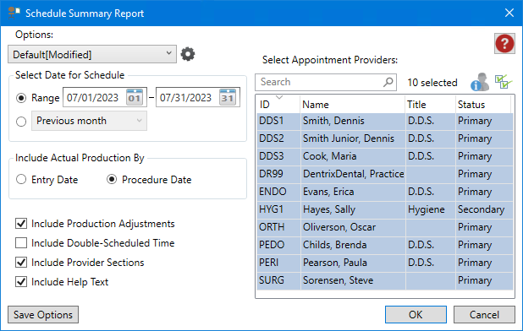Select provider row Sorensen, Steve
The image size is (523, 331).
pyautogui.click(x=385, y=280)
